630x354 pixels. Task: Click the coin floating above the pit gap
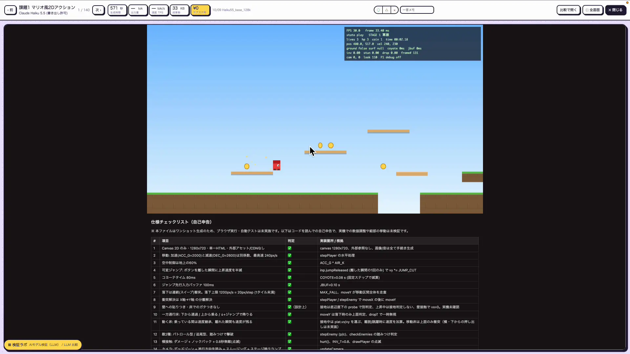[383, 167]
